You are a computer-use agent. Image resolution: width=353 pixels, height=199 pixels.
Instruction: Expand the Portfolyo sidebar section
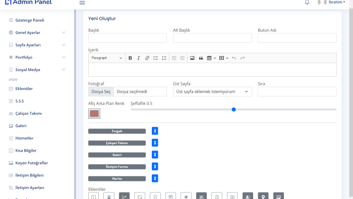coord(37,57)
